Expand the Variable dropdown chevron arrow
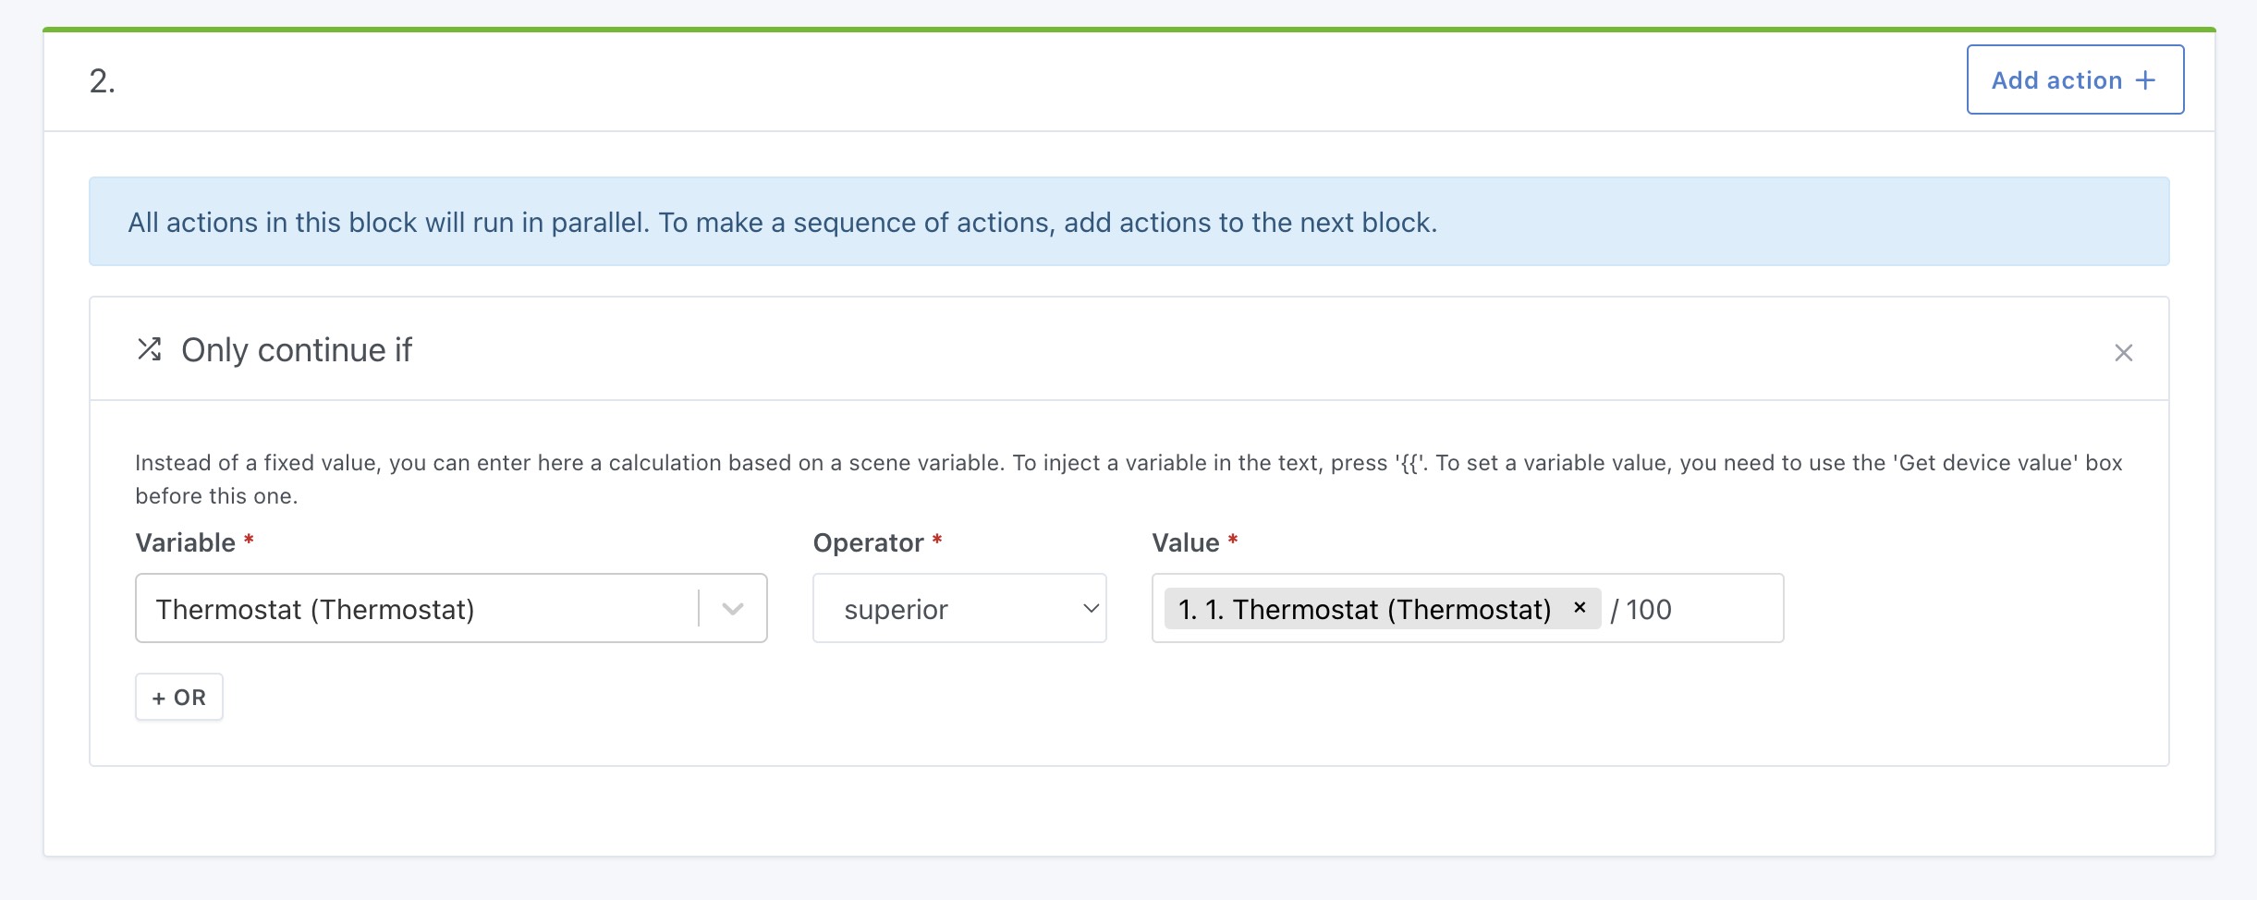 tap(733, 609)
